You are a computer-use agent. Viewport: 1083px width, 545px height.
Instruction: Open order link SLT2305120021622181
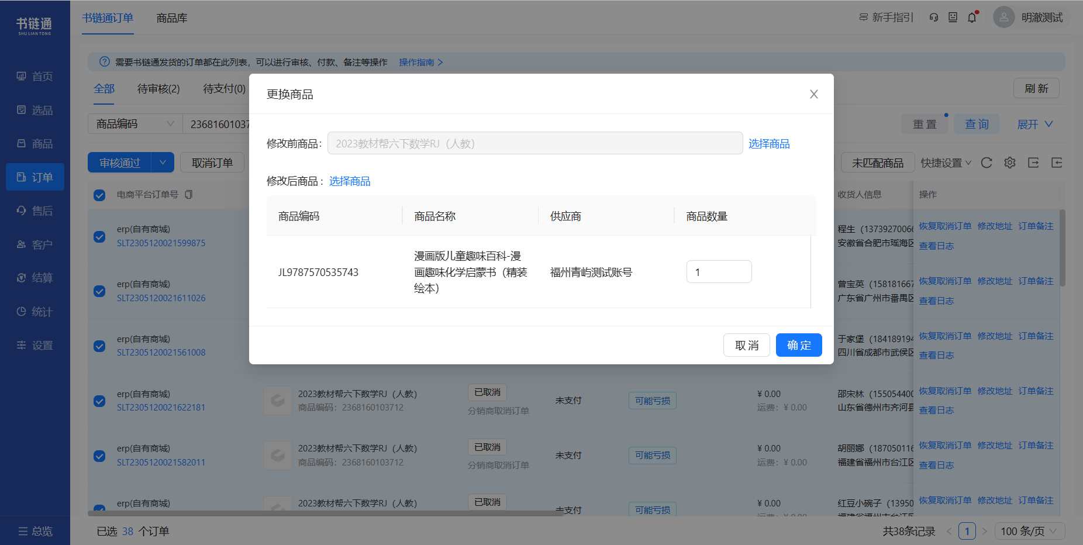click(161, 408)
